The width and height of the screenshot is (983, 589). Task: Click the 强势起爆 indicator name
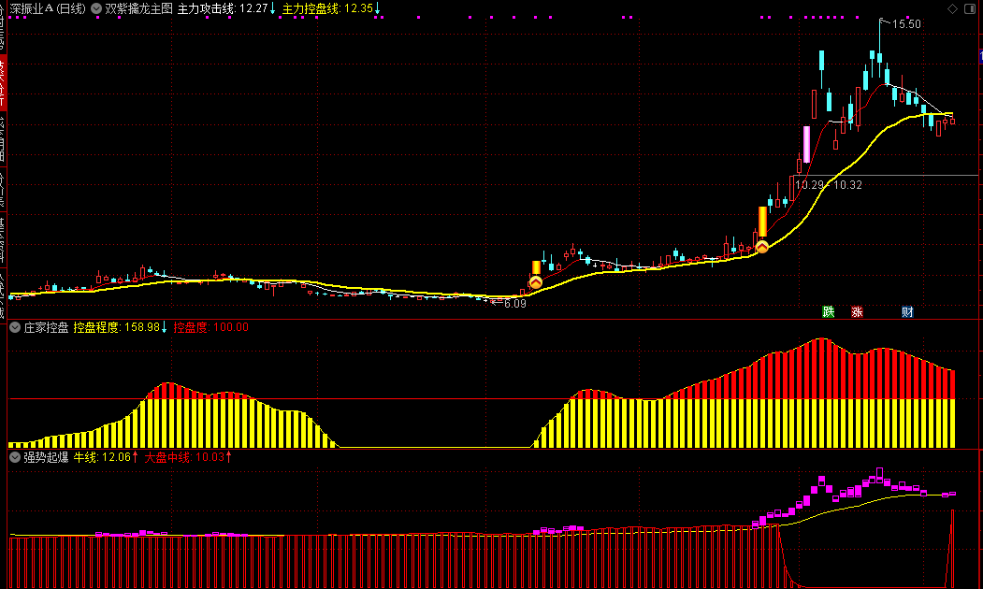[x=46, y=457]
